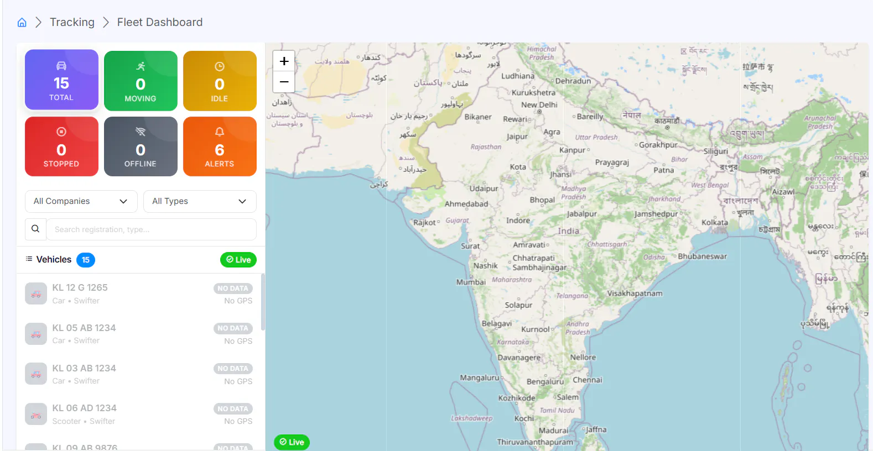Click Chennai label on the map
The width and height of the screenshot is (873, 451).
pyautogui.click(x=588, y=380)
